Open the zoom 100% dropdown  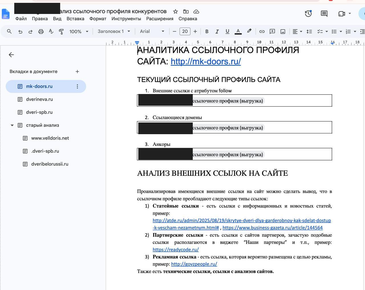click(79, 31)
